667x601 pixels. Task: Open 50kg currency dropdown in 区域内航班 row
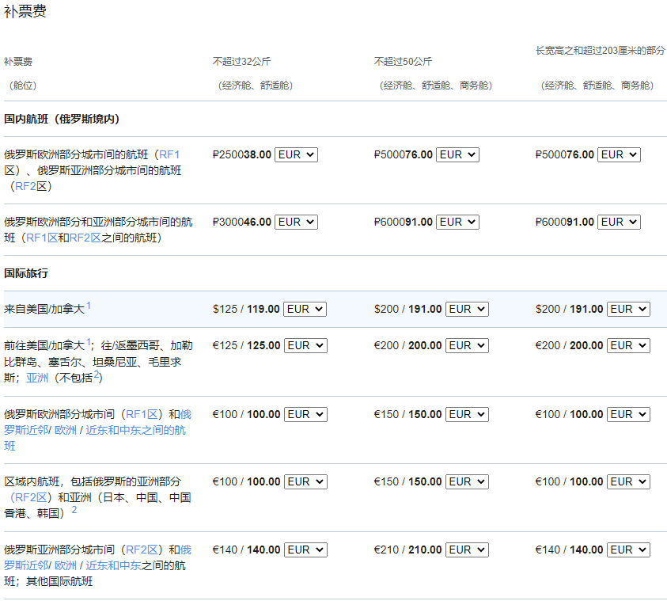pos(466,481)
